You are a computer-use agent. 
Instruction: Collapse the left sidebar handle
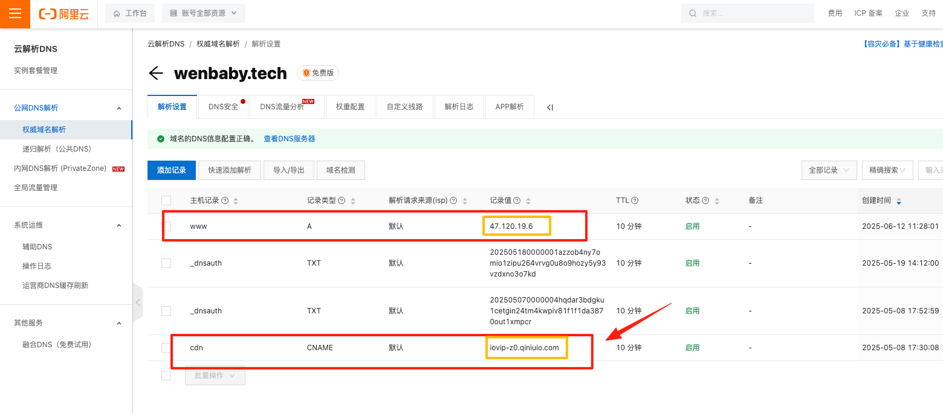[x=137, y=302]
